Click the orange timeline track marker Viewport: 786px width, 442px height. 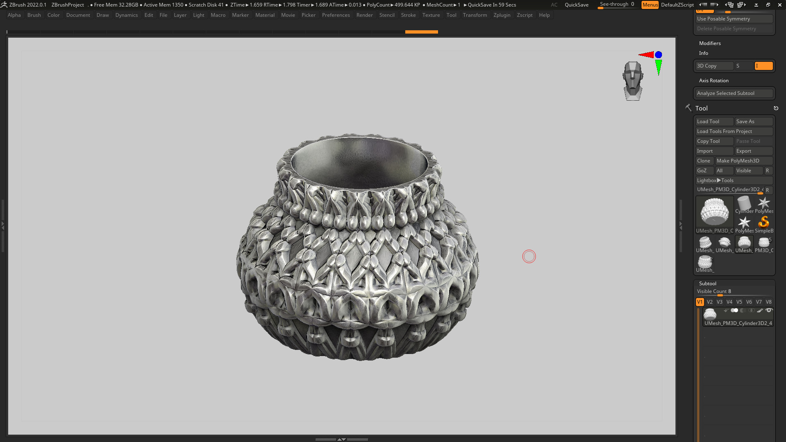(421, 32)
